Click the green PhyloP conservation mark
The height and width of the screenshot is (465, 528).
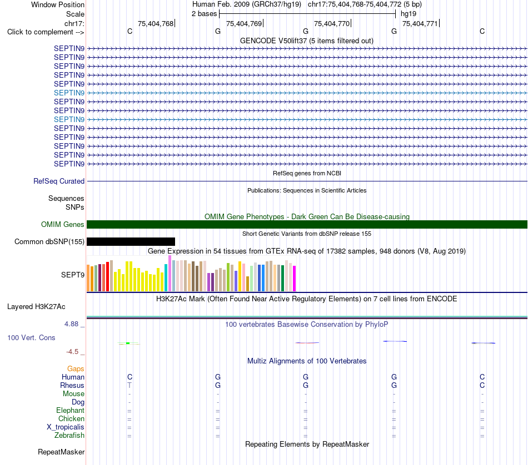tap(128, 343)
